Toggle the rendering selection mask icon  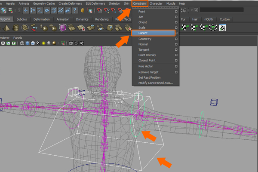coord(68,10)
